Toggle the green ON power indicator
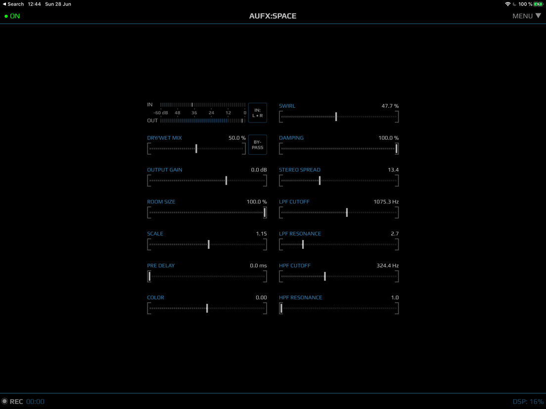This screenshot has width=546, height=409. point(12,16)
